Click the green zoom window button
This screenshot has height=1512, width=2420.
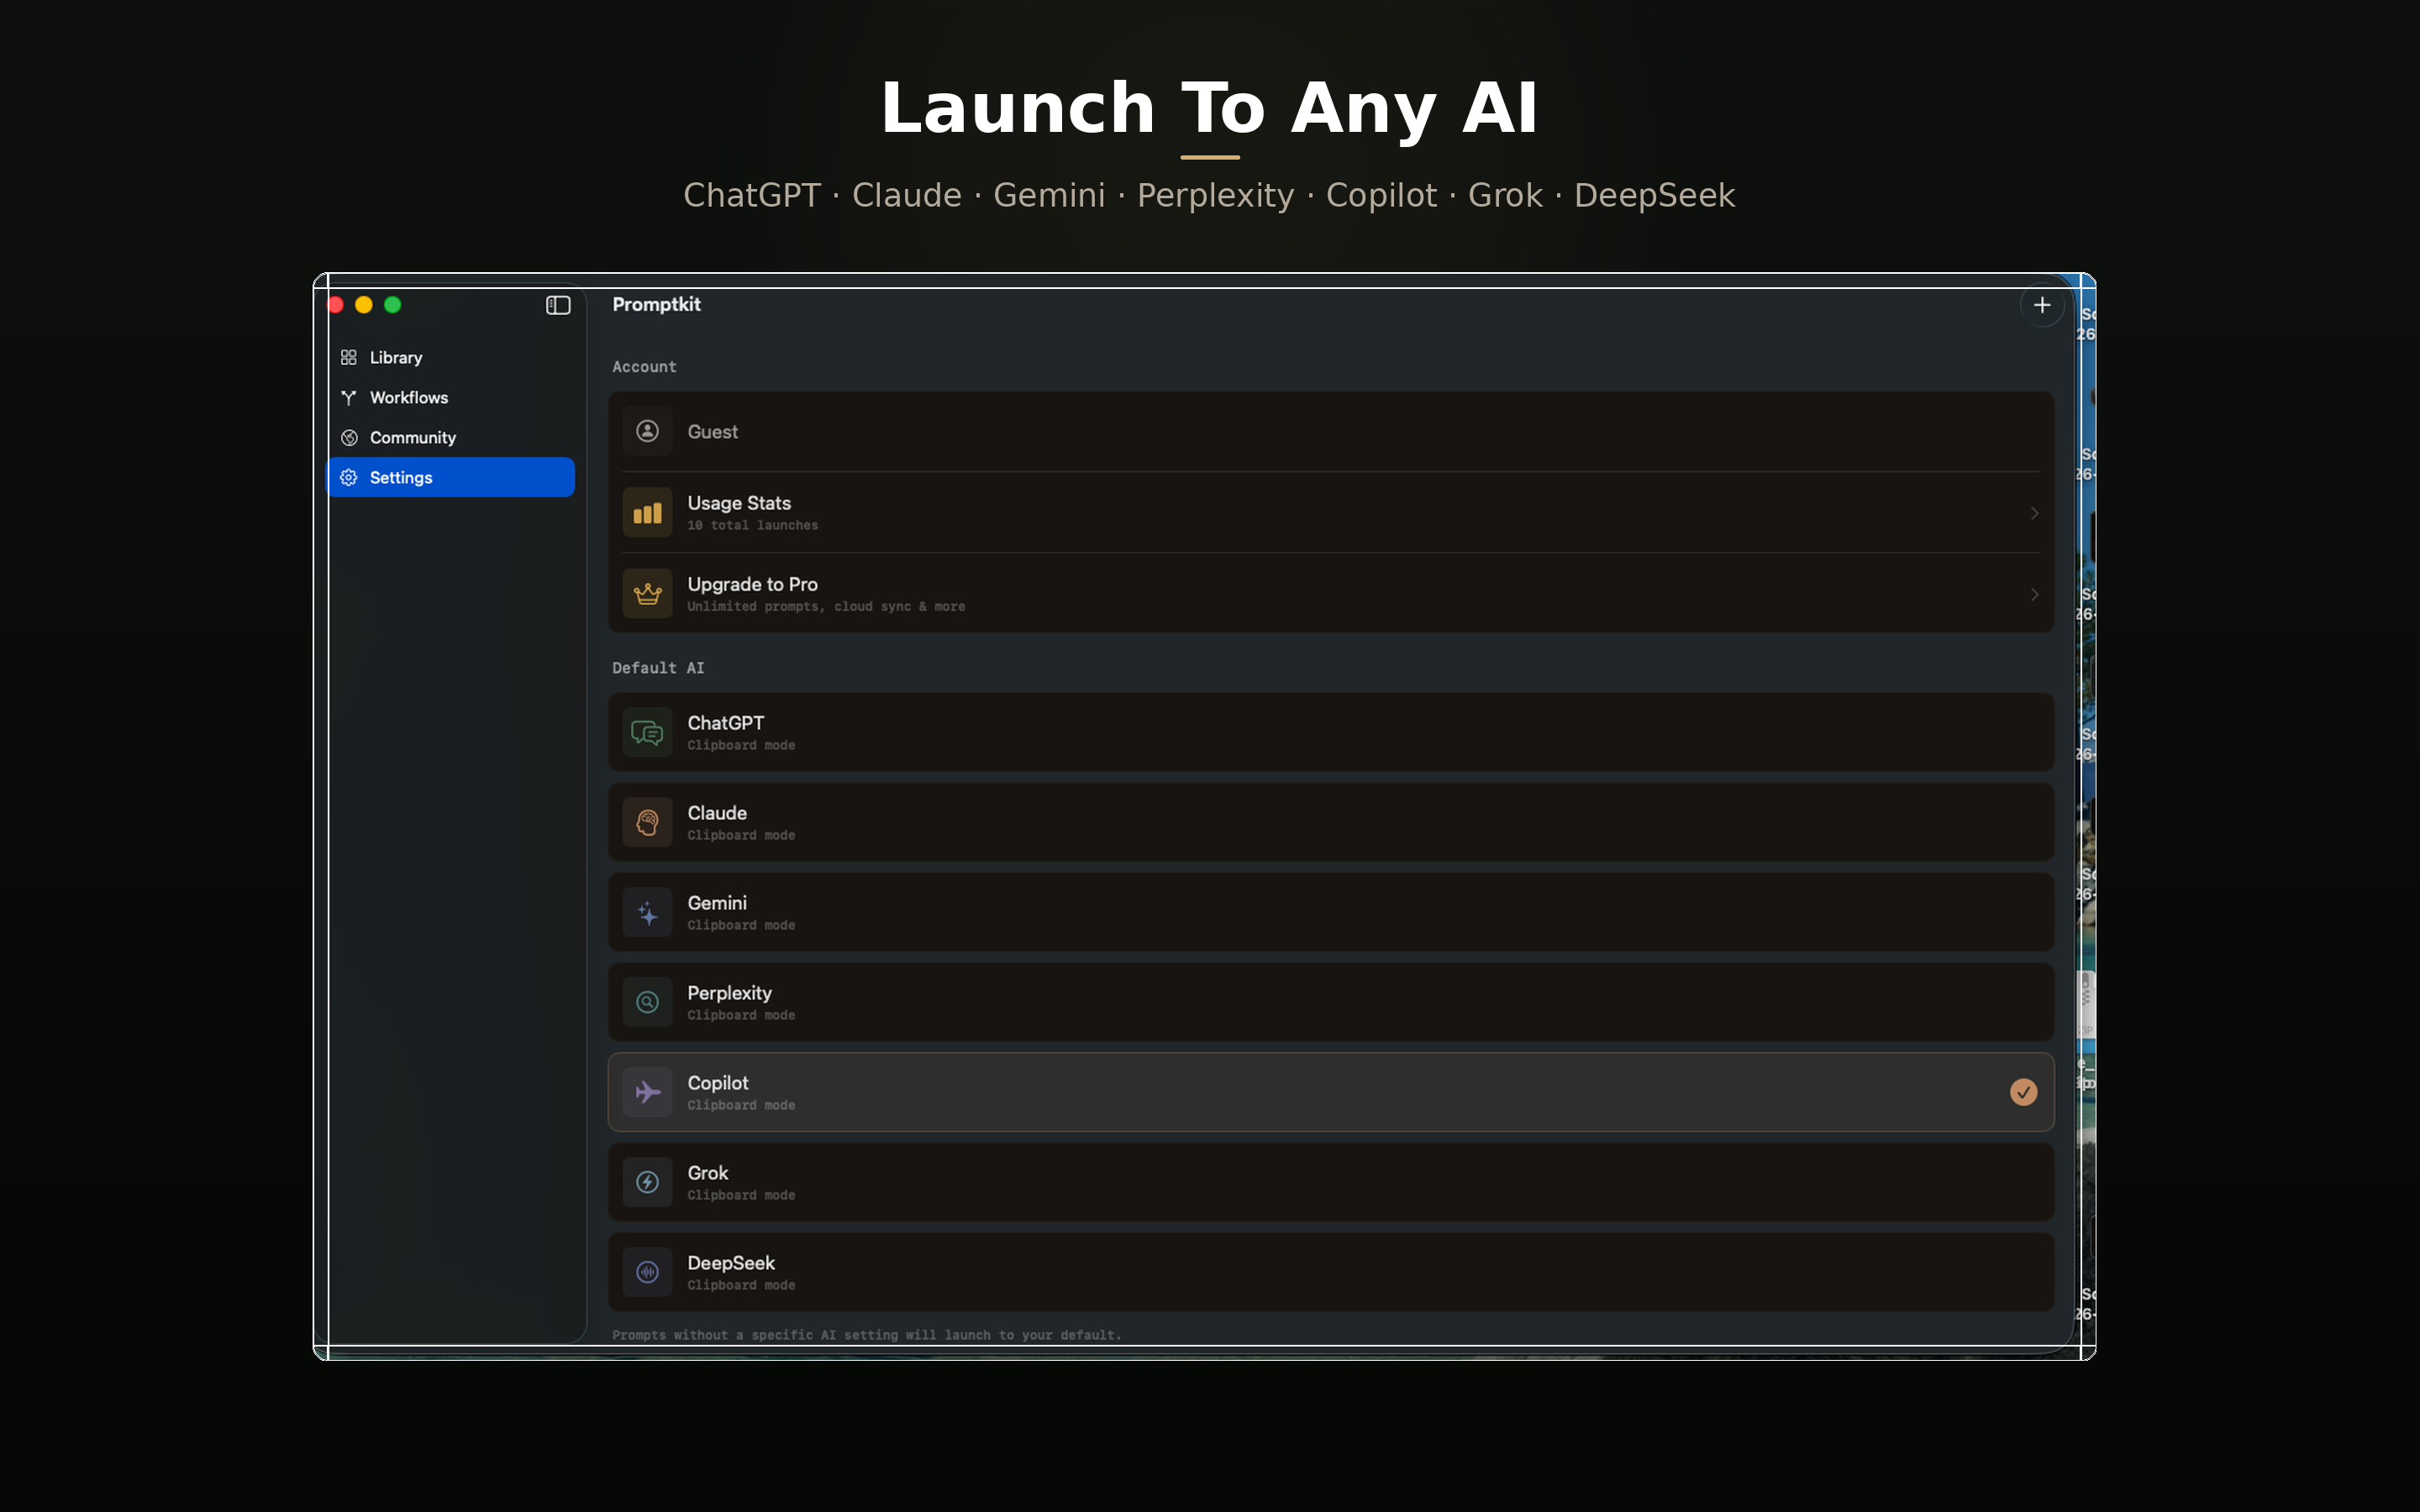click(393, 305)
